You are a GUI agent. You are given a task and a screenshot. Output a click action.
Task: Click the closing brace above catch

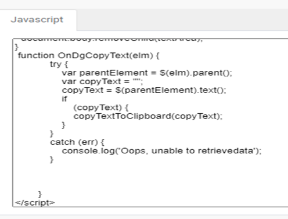coord(52,134)
